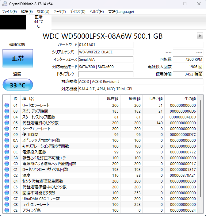This screenshot has width=206, height=216.
Task: Click status orb for ID 0B row
Action: tap(7, 146)
